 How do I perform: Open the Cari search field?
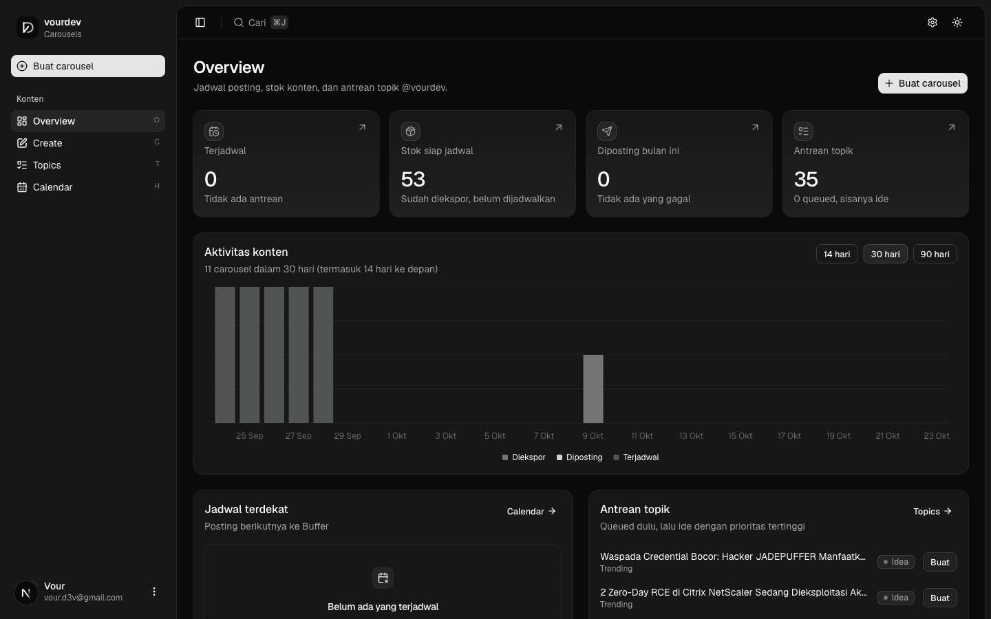coord(261,23)
